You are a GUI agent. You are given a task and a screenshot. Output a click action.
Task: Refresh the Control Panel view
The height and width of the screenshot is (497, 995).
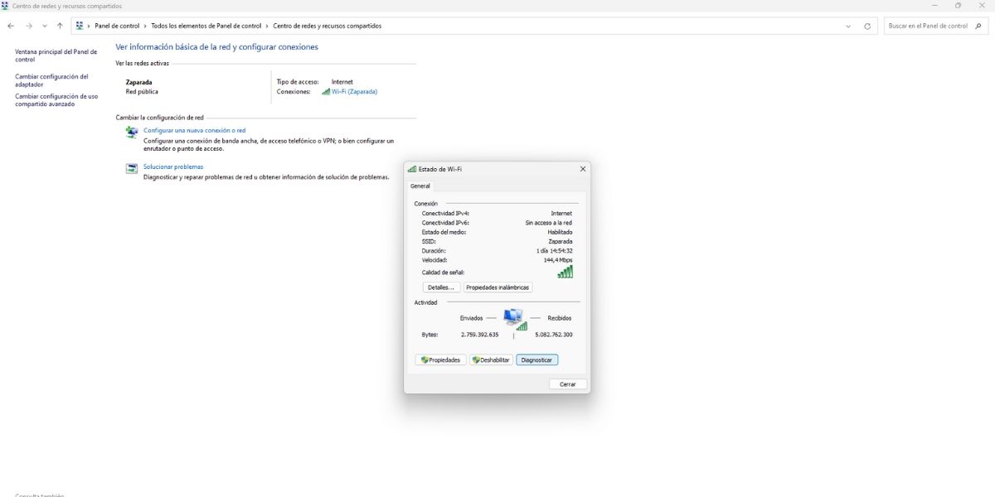pyautogui.click(x=867, y=26)
